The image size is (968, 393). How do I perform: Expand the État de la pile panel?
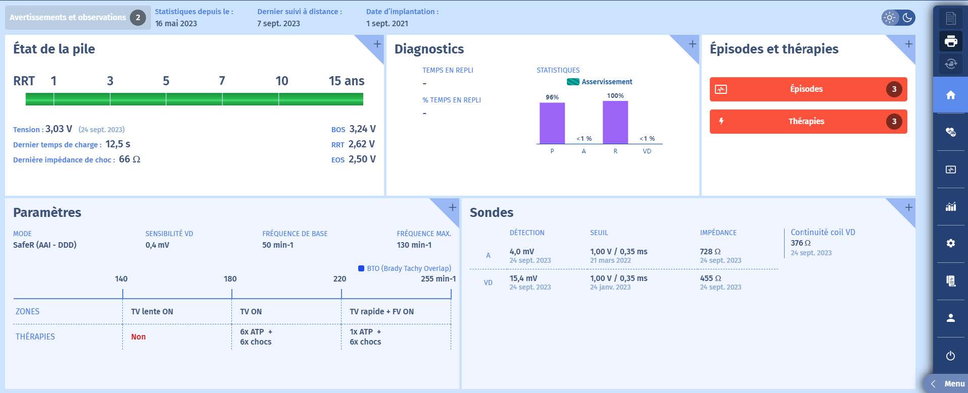(377, 44)
